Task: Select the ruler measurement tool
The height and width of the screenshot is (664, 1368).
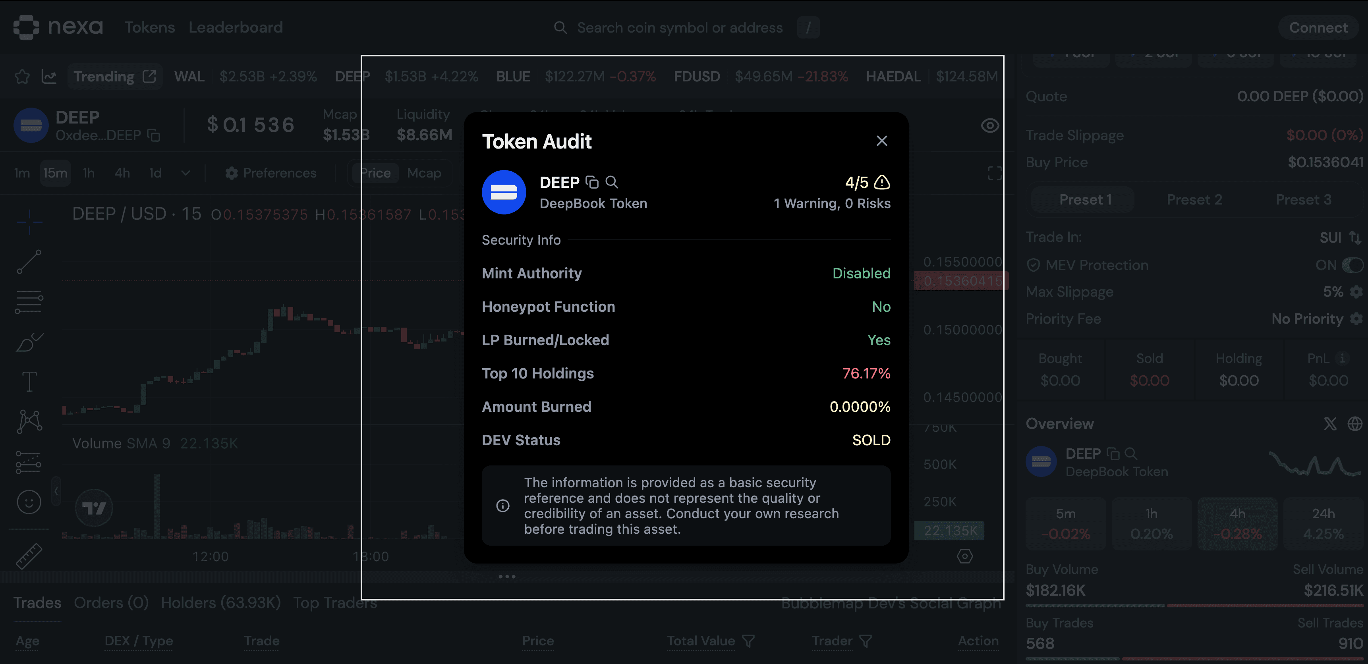Action: [x=29, y=556]
